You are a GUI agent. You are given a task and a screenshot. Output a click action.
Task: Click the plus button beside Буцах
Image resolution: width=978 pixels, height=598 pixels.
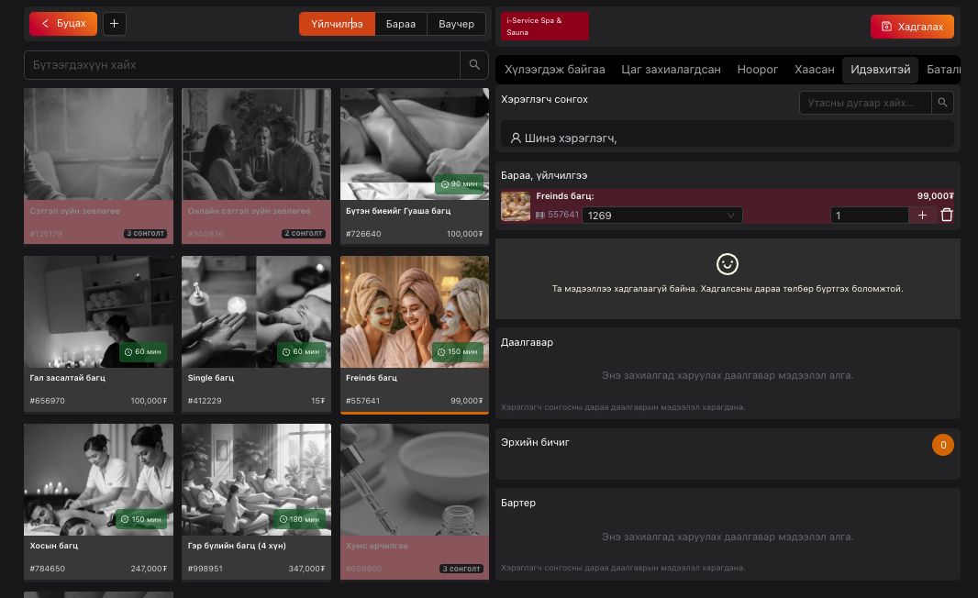(x=114, y=24)
